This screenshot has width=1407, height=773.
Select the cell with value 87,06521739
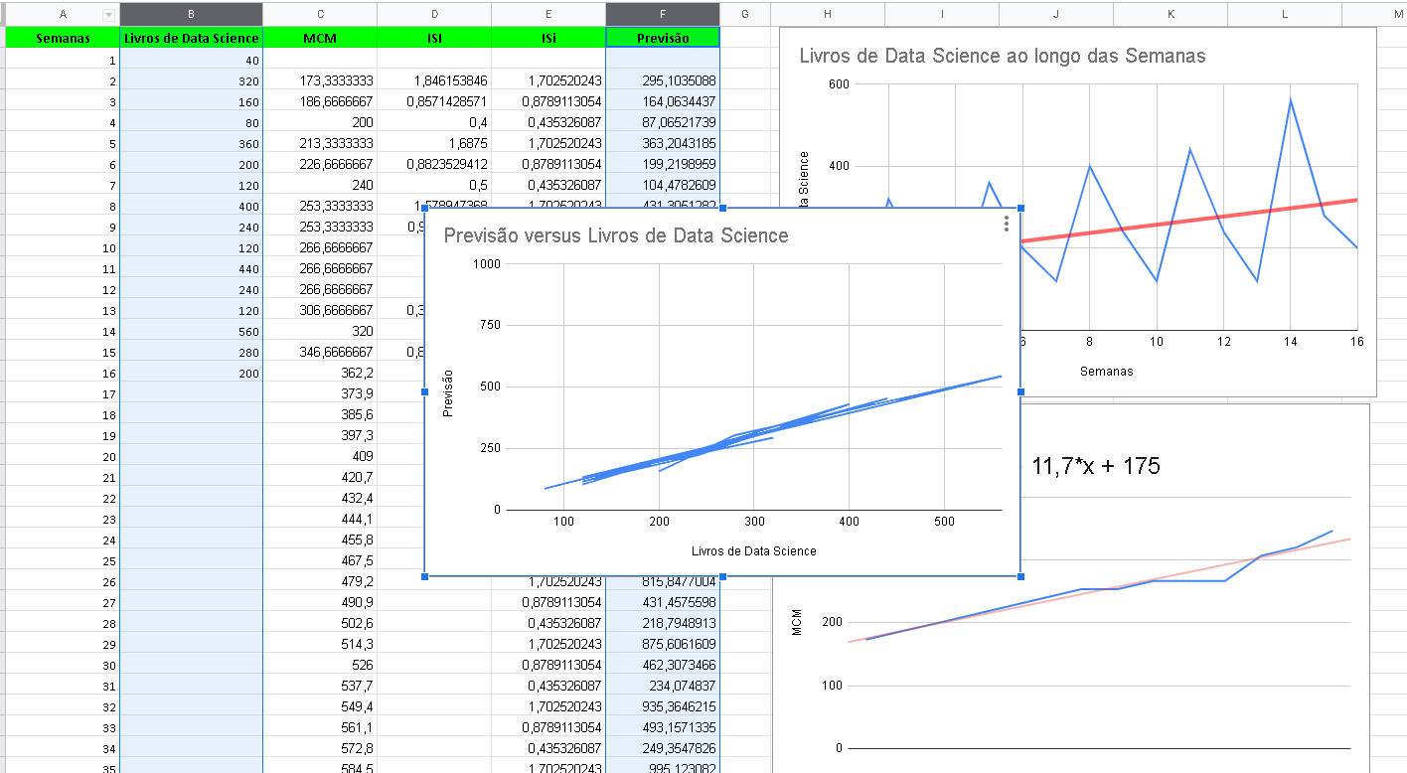point(663,122)
